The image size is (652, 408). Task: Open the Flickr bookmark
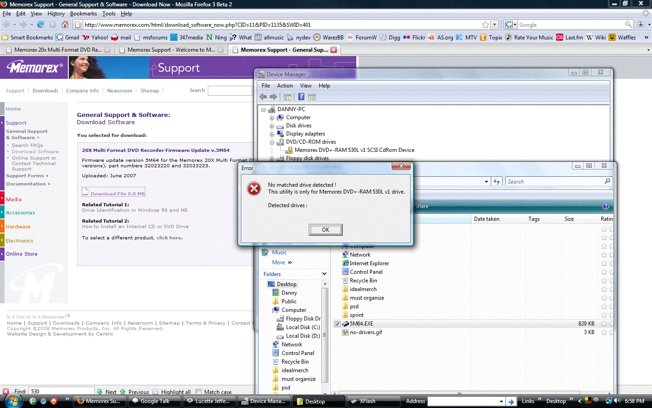pos(414,37)
